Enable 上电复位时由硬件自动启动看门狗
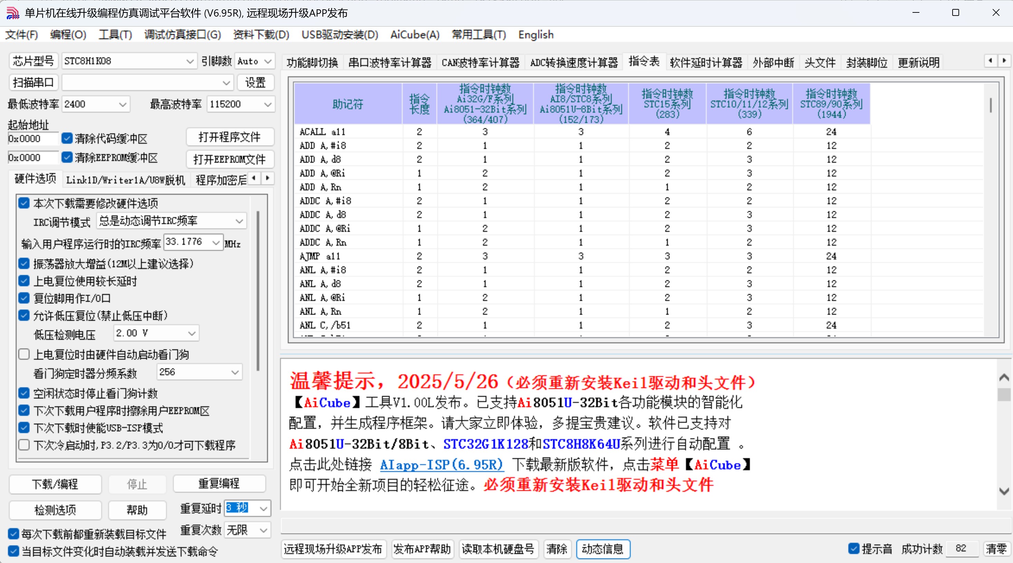This screenshot has width=1013, height=563. (x=24, y=354)
